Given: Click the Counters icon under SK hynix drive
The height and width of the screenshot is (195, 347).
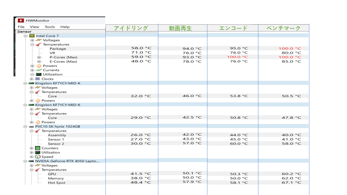Looking at the screenshot, I should point(38,148).
